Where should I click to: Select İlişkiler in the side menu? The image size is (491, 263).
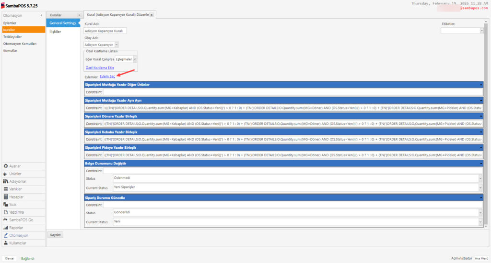click(55, 32)
